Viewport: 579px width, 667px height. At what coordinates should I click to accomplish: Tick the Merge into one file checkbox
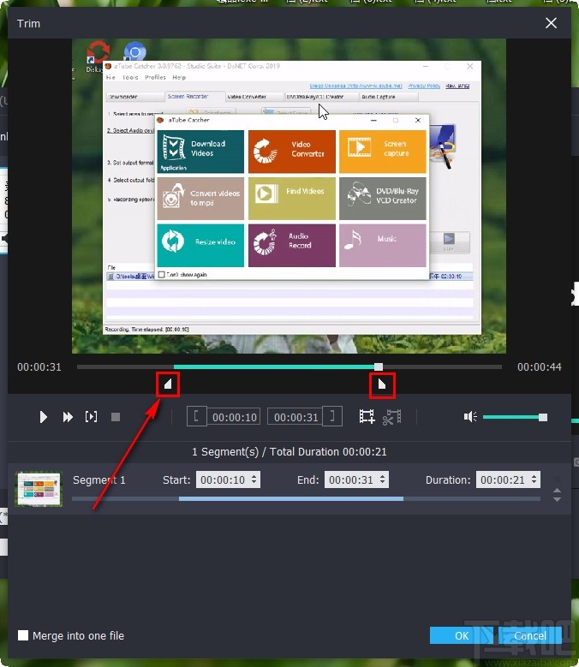coord(23,635)
